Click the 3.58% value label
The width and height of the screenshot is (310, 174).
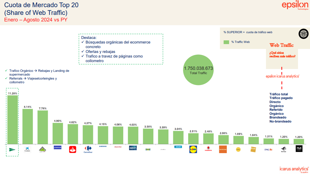click(x=148, y=127)
